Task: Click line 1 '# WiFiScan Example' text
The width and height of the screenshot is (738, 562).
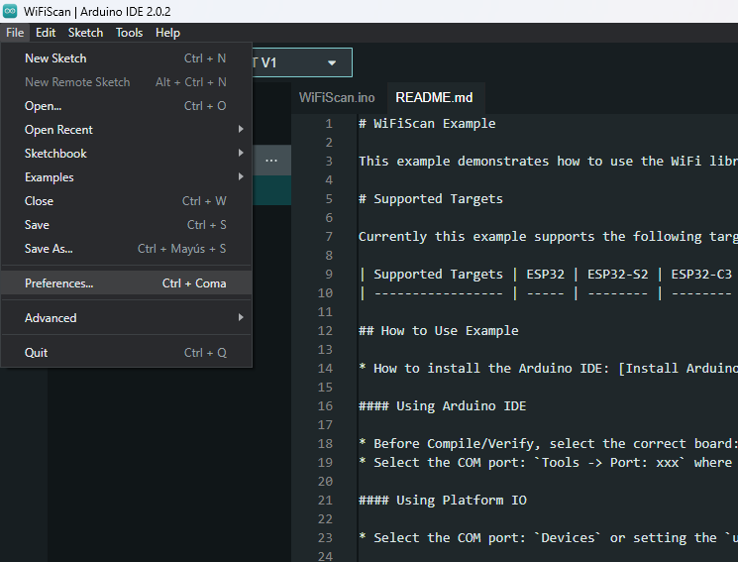Action: pos(427,124)
